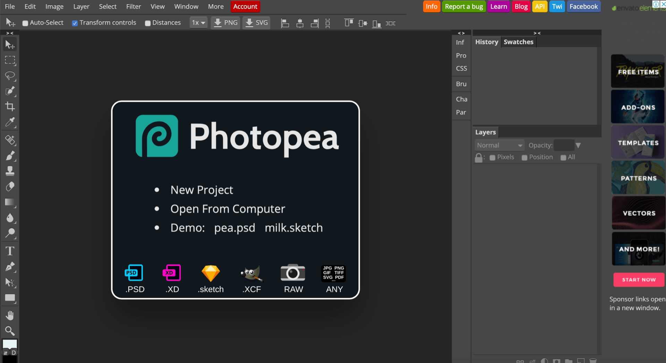666x363 pixels.
Task: Check the lock All checkbox
Action: [x=563, y=158]
